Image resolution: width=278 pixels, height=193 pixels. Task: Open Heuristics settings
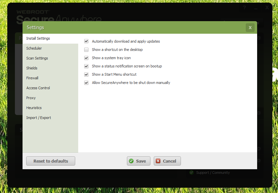[x=50, y=108]
